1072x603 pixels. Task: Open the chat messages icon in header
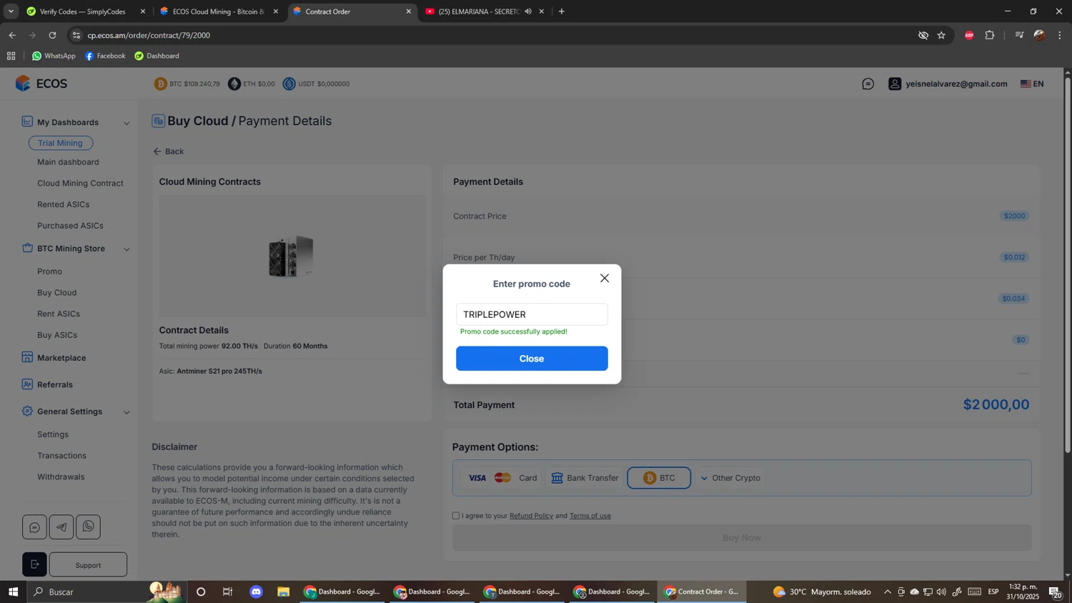click(x=868, y=84)
